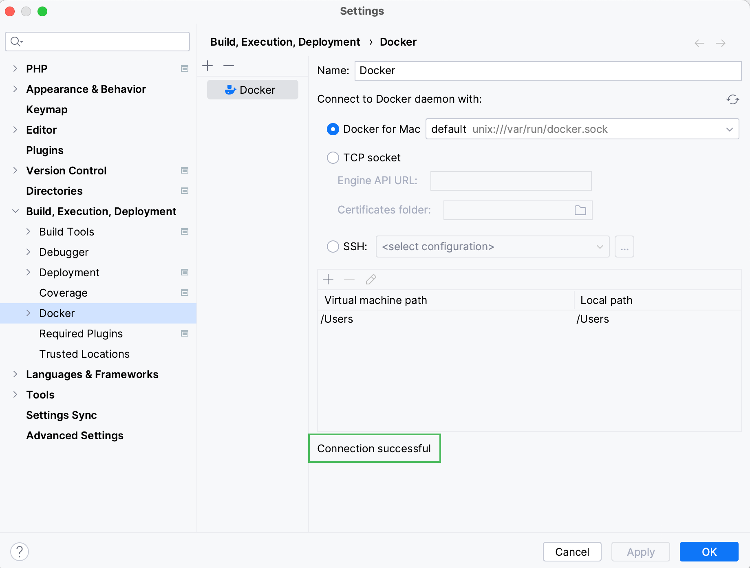Screen dimensions: 750x568
Task: Expand the Build Tools section
Action: [29, 231]
